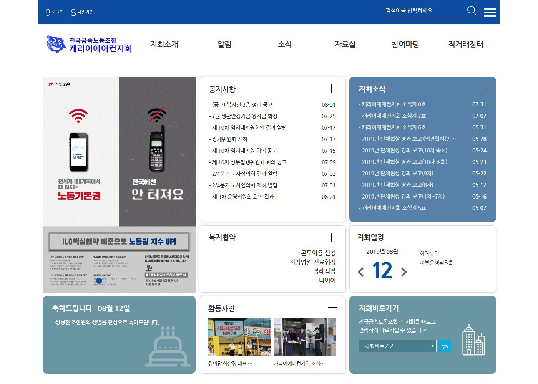The width and height of the screenshot is (538, 384).
Task: Select 콘도이용 신청 link
Action: [x=318, y=253]
